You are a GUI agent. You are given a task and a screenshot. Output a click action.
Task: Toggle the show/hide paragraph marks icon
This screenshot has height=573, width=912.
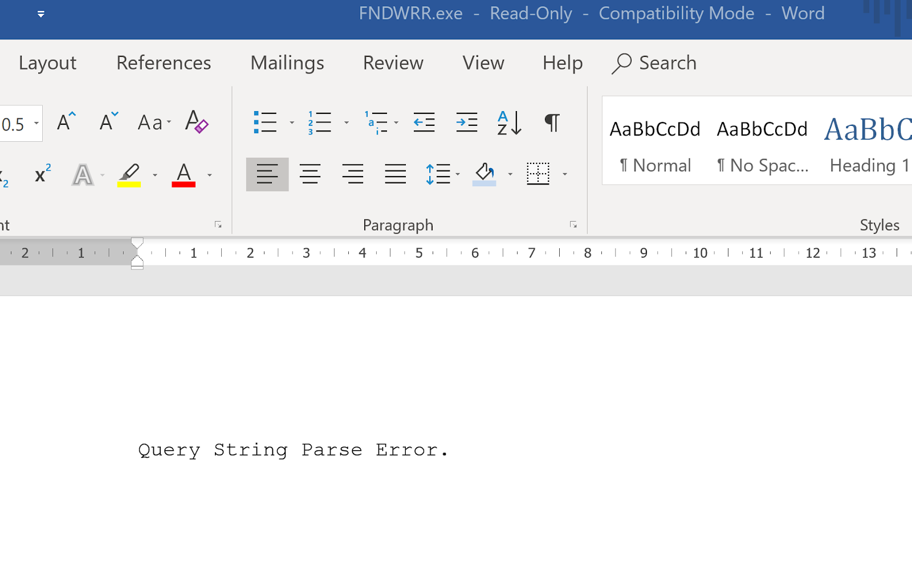(551, 122)
